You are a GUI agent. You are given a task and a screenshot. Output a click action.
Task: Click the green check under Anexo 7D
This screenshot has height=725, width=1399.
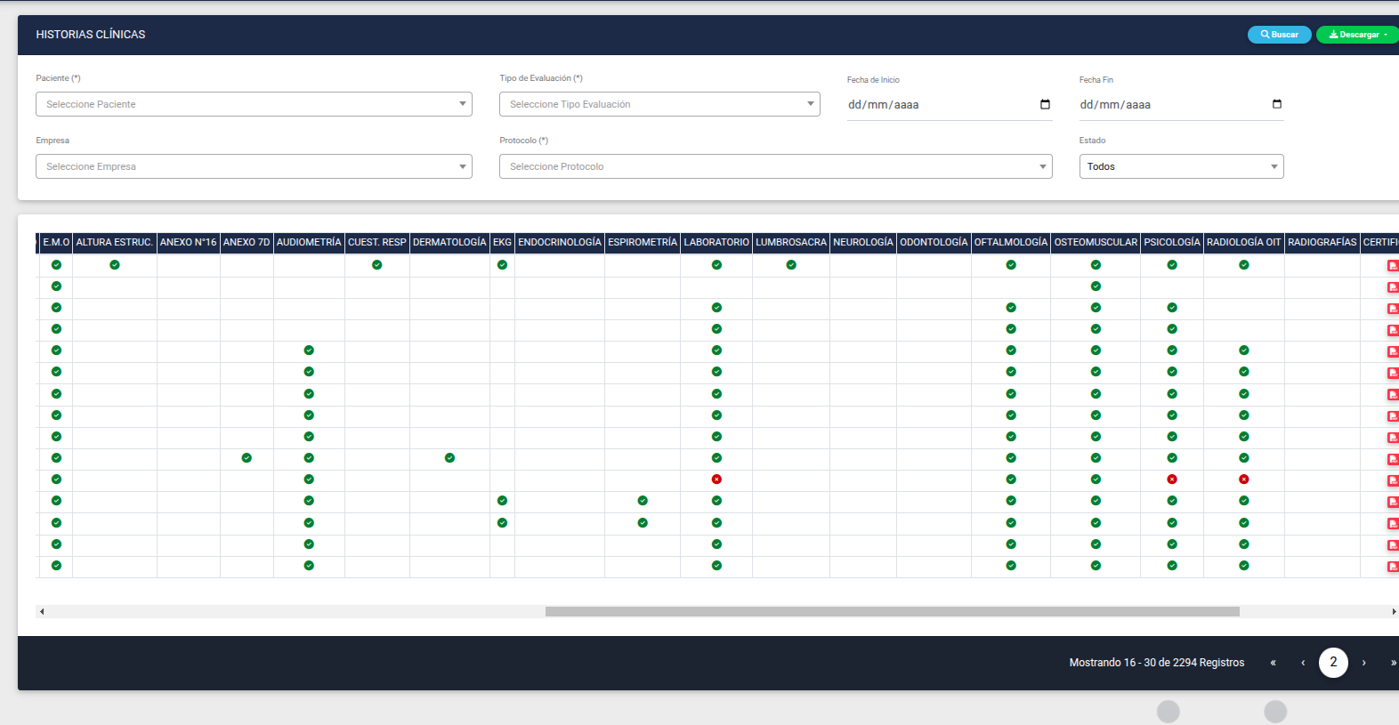tap(247, 458)
